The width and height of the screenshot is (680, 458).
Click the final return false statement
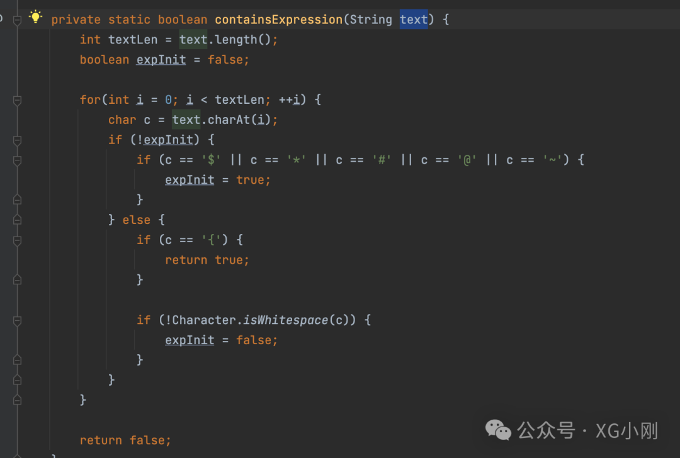coord(125,440)
